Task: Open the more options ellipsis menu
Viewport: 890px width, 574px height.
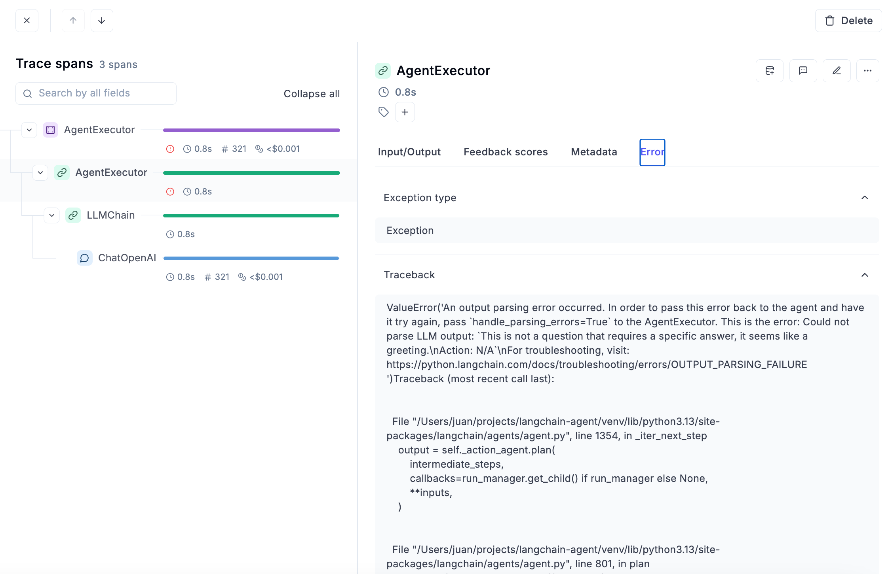Action: pos(868,70)
